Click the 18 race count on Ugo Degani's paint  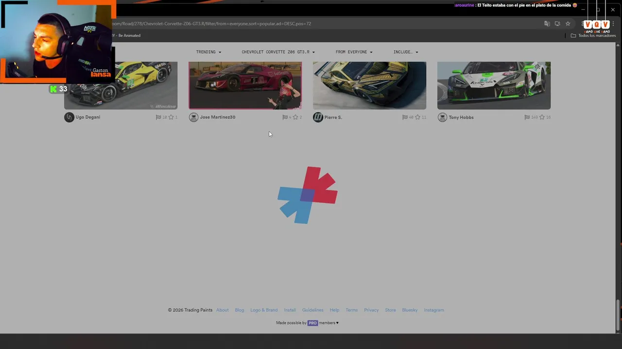coord(164,117)
